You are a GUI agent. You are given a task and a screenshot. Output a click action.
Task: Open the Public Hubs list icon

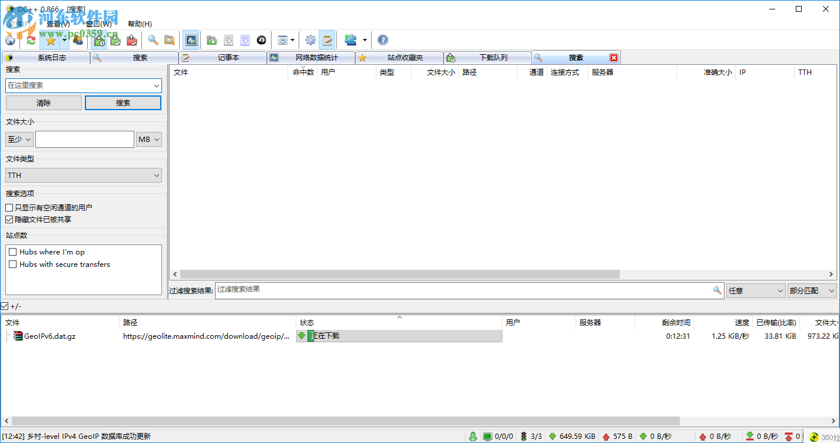[x=10, y=40]
